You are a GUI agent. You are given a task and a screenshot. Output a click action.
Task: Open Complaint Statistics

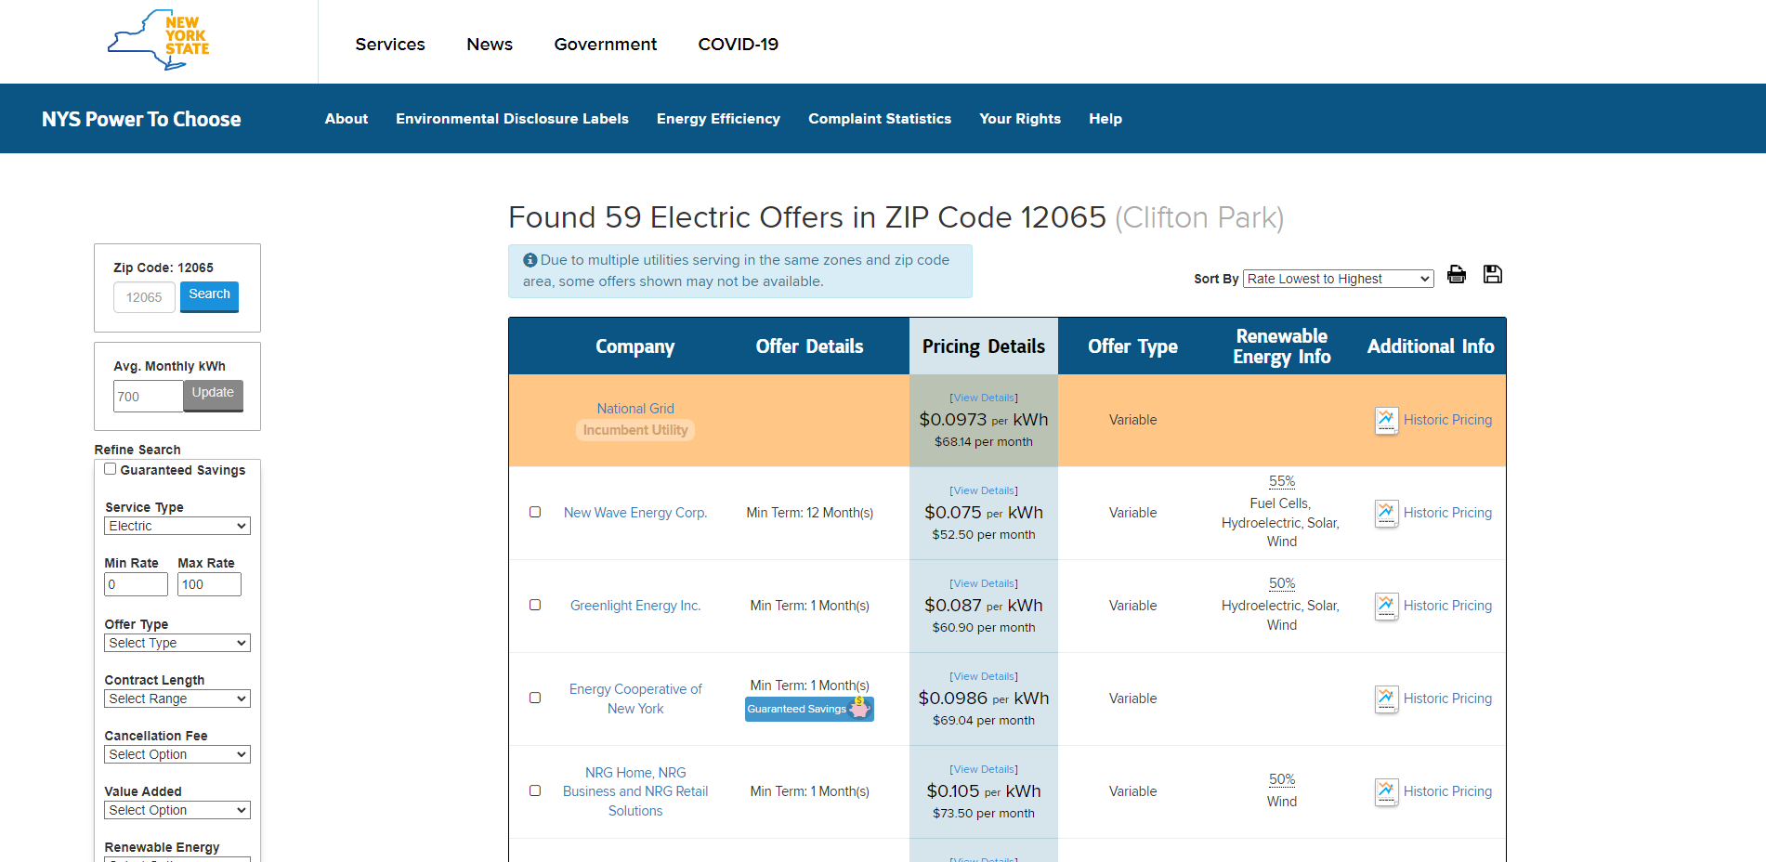(x=880, y=119)
